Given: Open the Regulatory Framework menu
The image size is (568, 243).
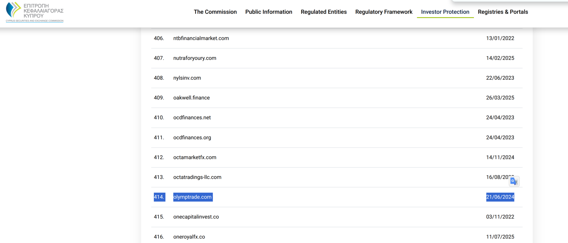Looking at the screenshot, I should (384, 12).
